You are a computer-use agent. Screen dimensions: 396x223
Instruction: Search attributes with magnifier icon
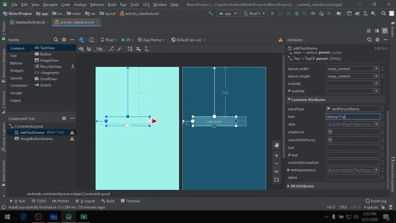[369, 40]
